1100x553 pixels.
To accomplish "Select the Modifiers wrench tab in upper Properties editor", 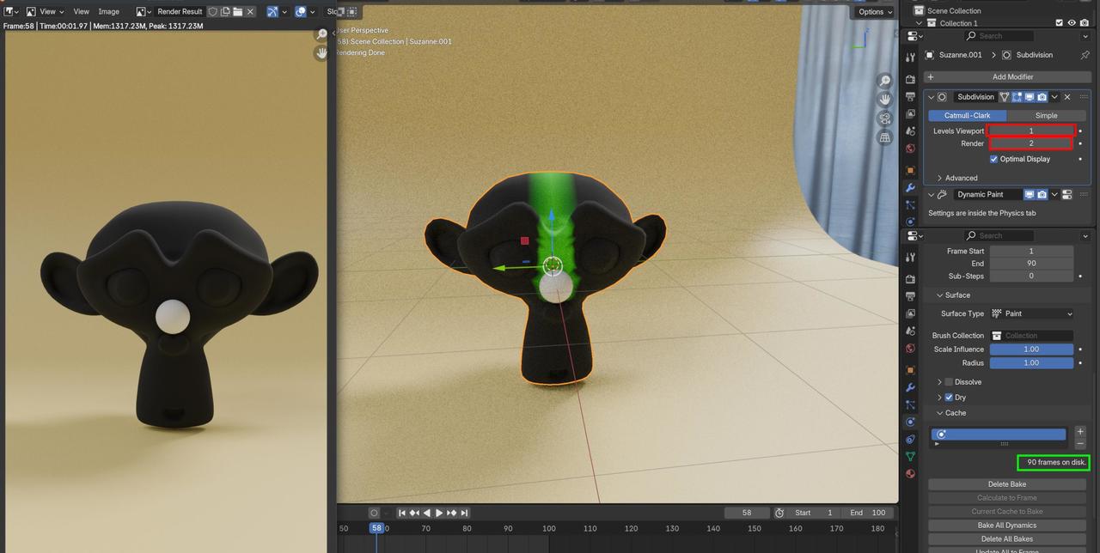I will [910, 187].
